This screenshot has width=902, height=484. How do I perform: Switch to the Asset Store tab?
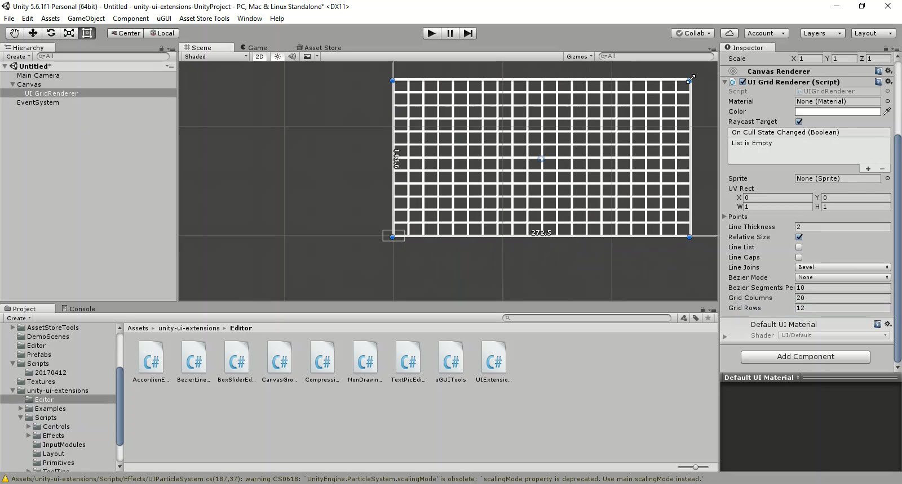click(x=319, y=48)
